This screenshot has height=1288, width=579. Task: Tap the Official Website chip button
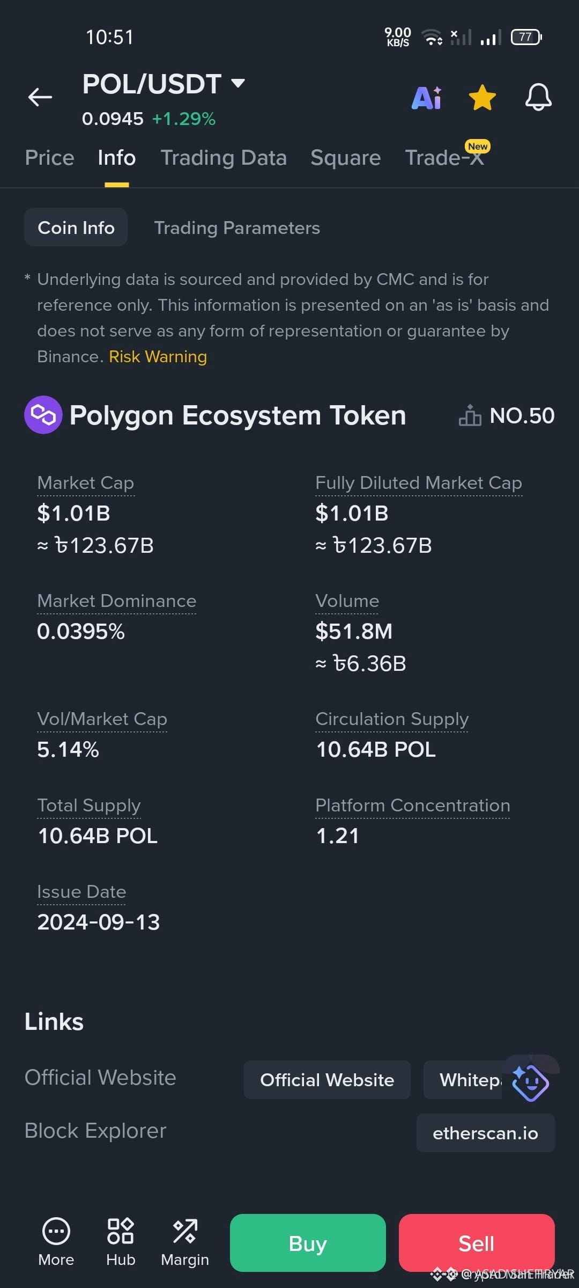(x=327, y=1080)
